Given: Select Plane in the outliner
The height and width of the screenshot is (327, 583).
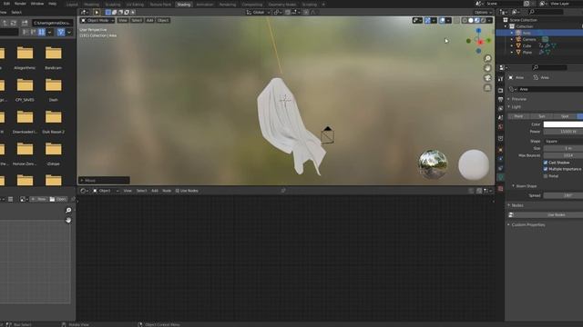Looking at the screenshot, I should point(527,53).
